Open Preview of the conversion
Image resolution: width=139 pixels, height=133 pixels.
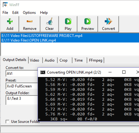[x=88, y=24]
